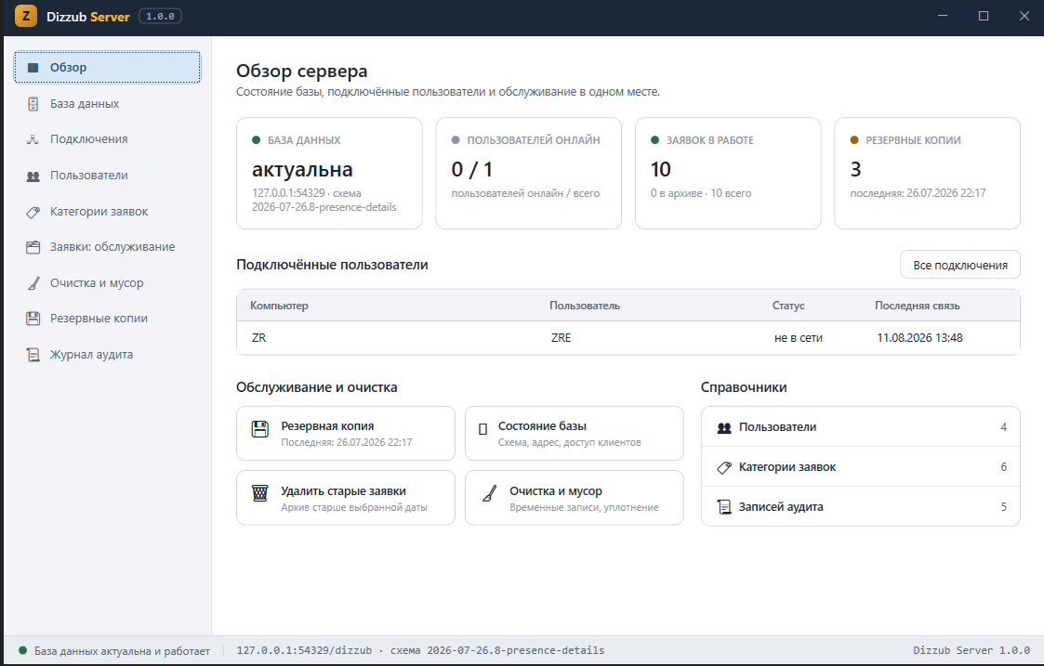This screenshot has width=1044, height=666.
Task: Click the Подключения network icon
Action: tap(33, 139)
